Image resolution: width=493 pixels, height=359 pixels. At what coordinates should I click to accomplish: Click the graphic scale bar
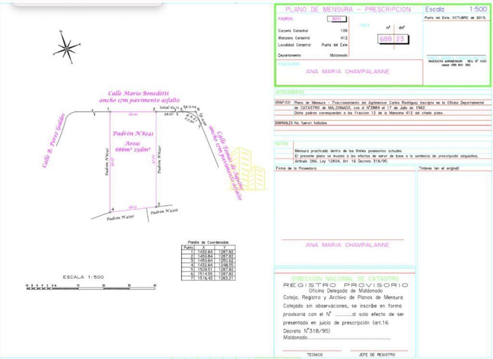(x=91, y=287)
